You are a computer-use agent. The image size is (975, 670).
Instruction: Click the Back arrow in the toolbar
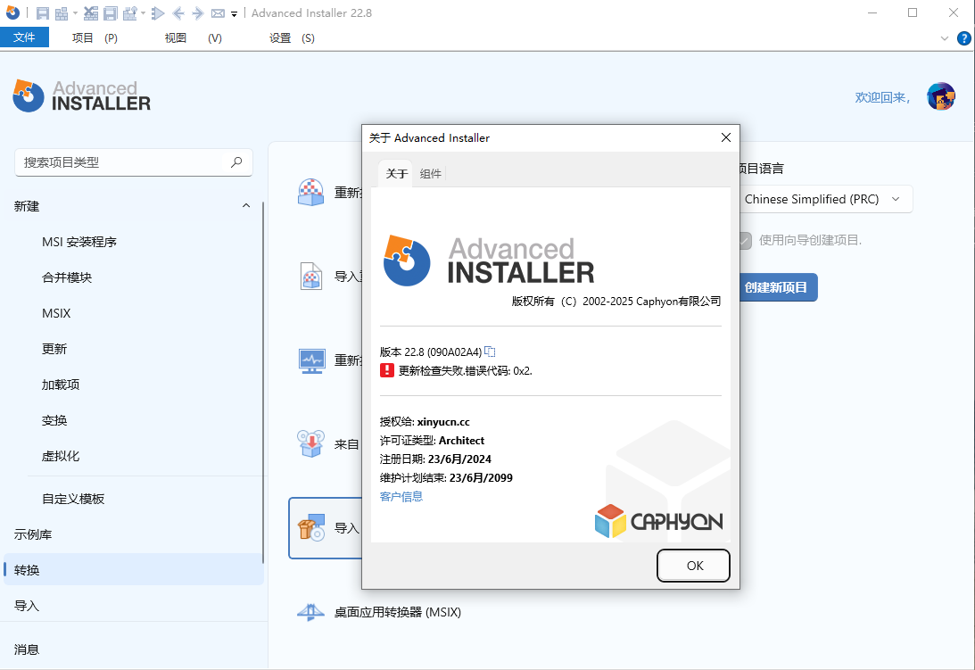(178, 13)
